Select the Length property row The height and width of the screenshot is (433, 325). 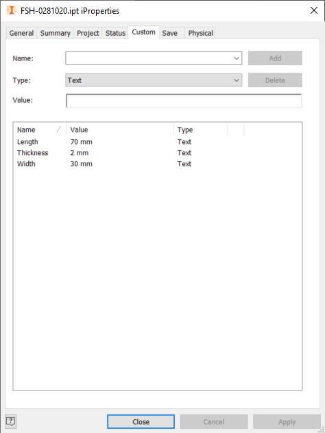(158, 142)
